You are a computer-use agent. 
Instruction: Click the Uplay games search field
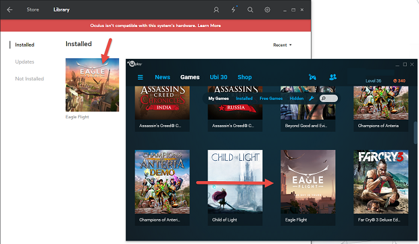328,99
